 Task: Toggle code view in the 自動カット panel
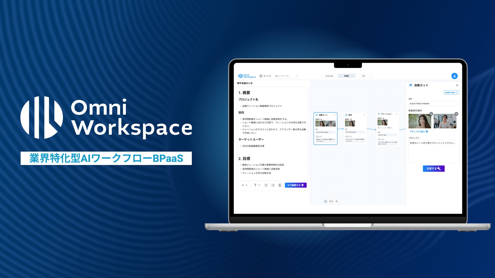tap(451, 92)
